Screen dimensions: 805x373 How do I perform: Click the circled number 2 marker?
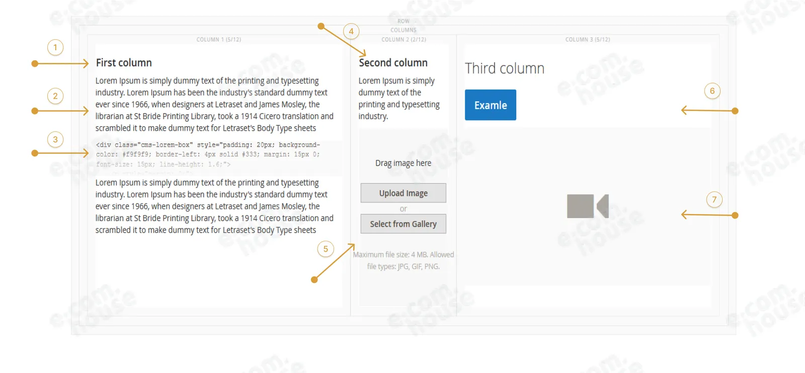[55, 96]
